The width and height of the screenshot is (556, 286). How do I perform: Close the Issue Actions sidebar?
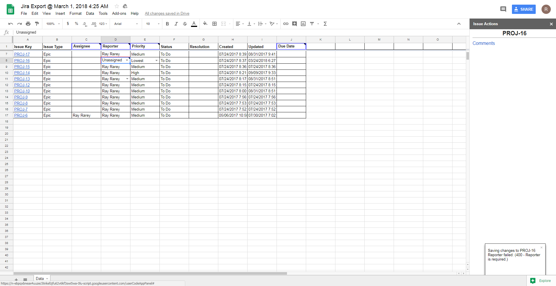click(551, 24)
